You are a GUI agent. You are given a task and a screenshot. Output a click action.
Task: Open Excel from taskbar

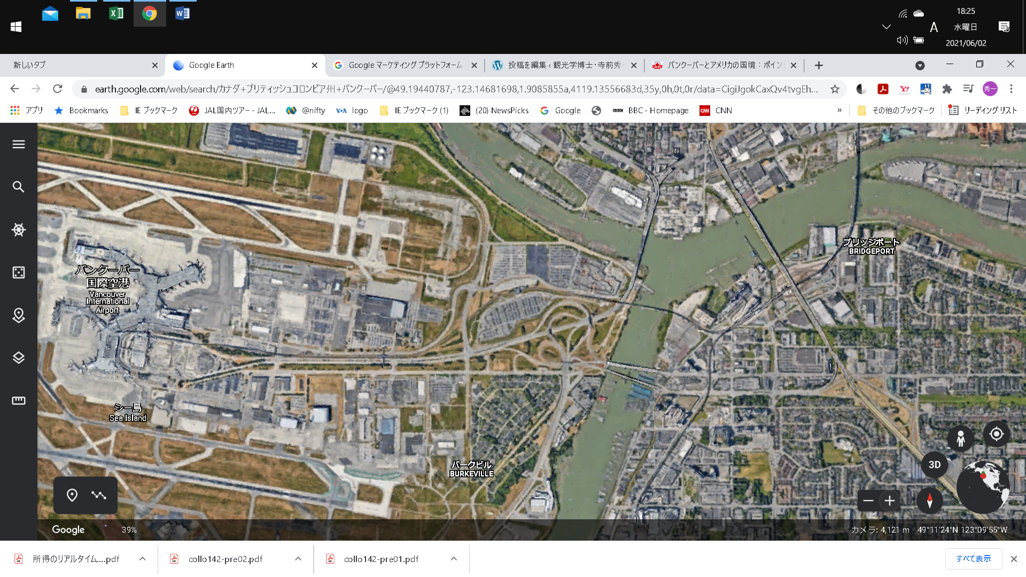(116, 13)
